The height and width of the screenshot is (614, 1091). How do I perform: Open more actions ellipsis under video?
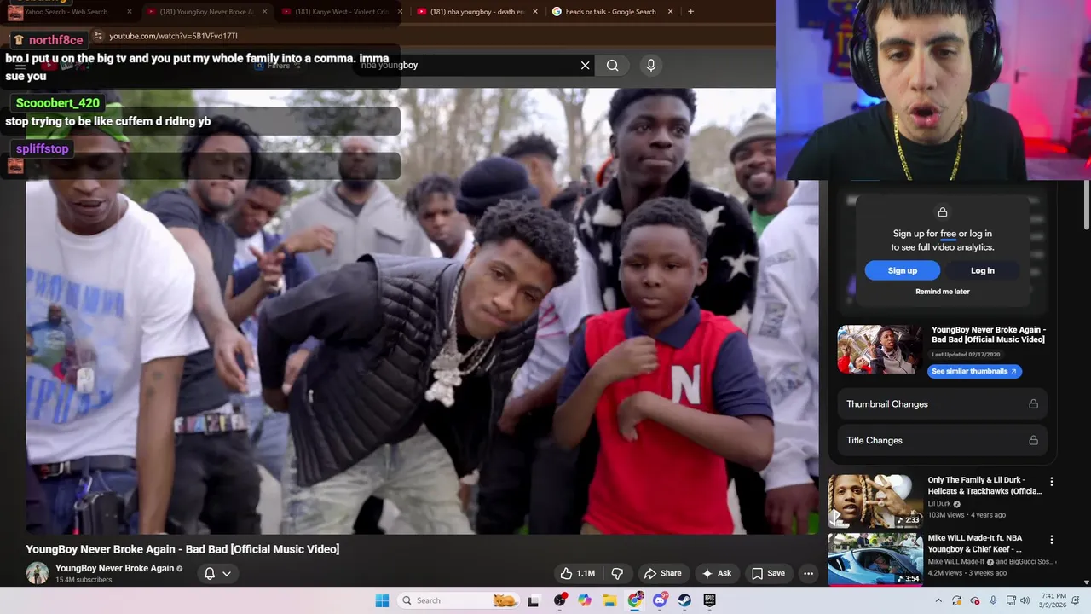tap(808, 573)
